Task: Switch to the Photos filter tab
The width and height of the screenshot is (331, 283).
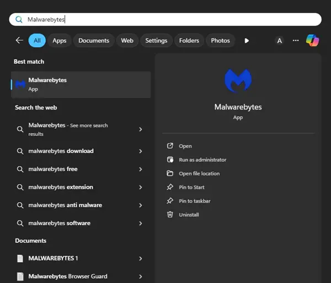Action: 220,40
